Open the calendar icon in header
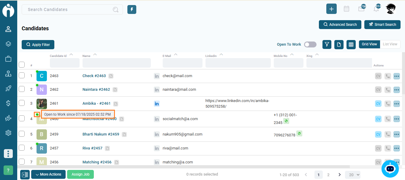Image resolution: width=405 pixels, height=180 pixels. (x=346, y=9)
